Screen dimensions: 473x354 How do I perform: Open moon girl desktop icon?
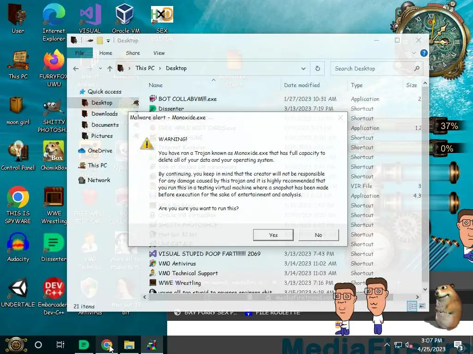[18, 111]
